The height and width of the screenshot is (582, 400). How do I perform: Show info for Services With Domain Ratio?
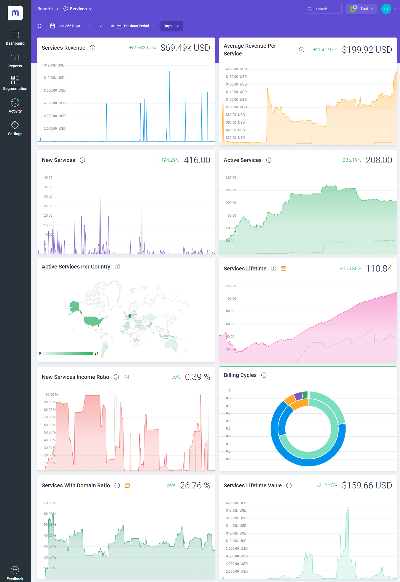click(x=117, y=485)
